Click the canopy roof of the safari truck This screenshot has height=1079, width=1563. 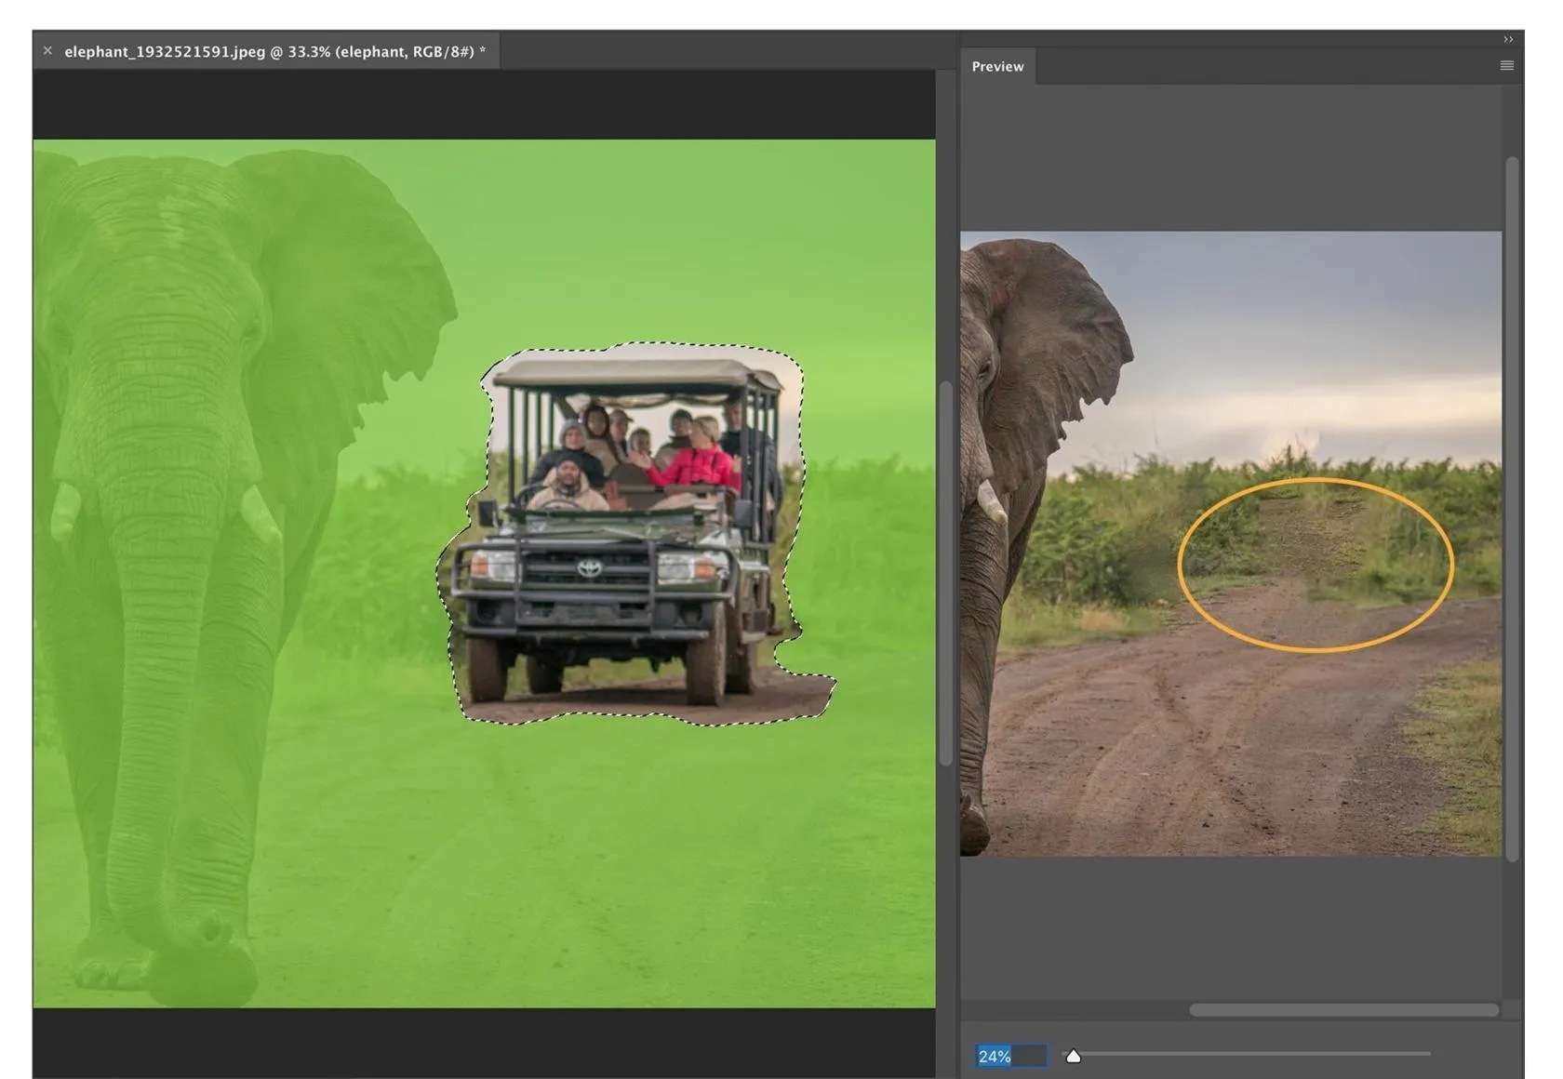click(x=633, y=374)
